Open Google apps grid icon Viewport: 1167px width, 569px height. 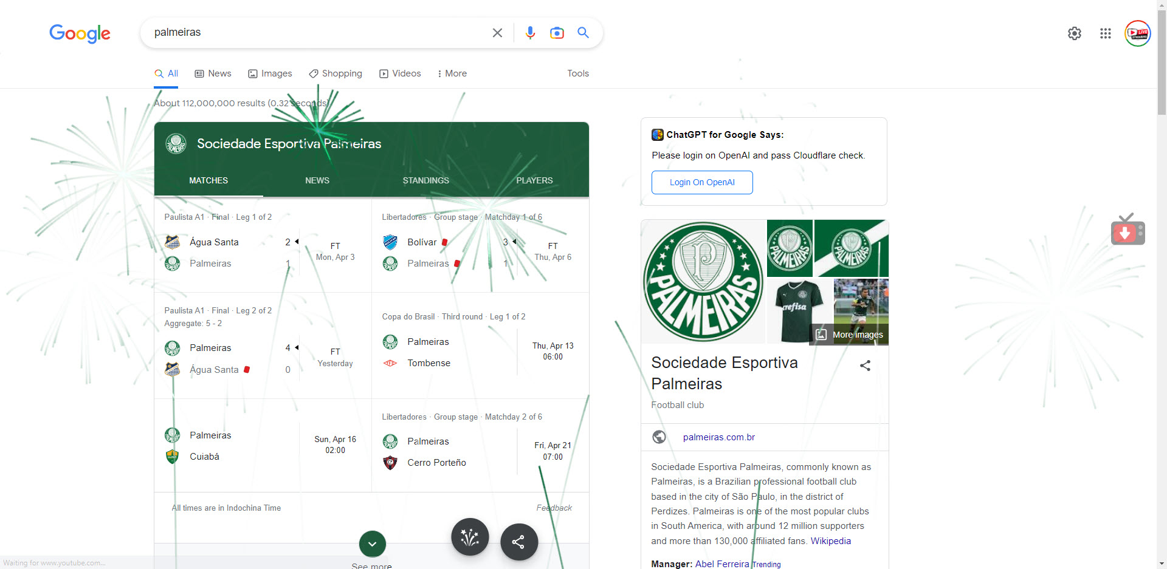[x=1106, y=33]
